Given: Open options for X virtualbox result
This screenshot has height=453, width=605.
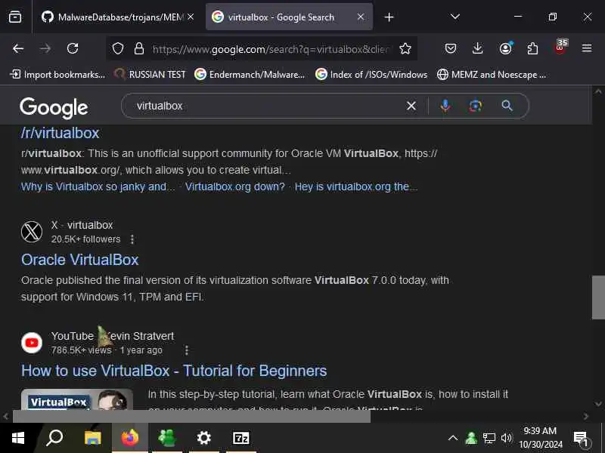Looking at the screenshot, I should pos(132,239).
